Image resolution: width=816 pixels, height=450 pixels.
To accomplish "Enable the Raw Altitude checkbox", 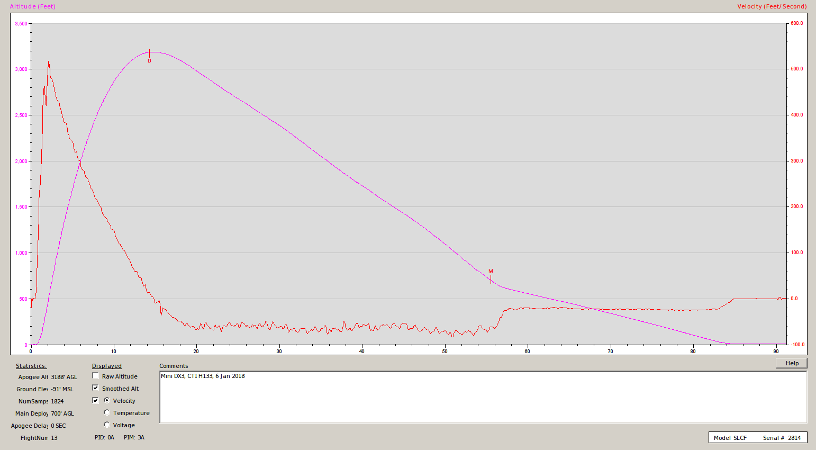I will 95,376.
